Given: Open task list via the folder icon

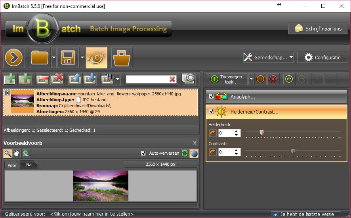Looking at the screenshot, I should click(x=39, y=57).
